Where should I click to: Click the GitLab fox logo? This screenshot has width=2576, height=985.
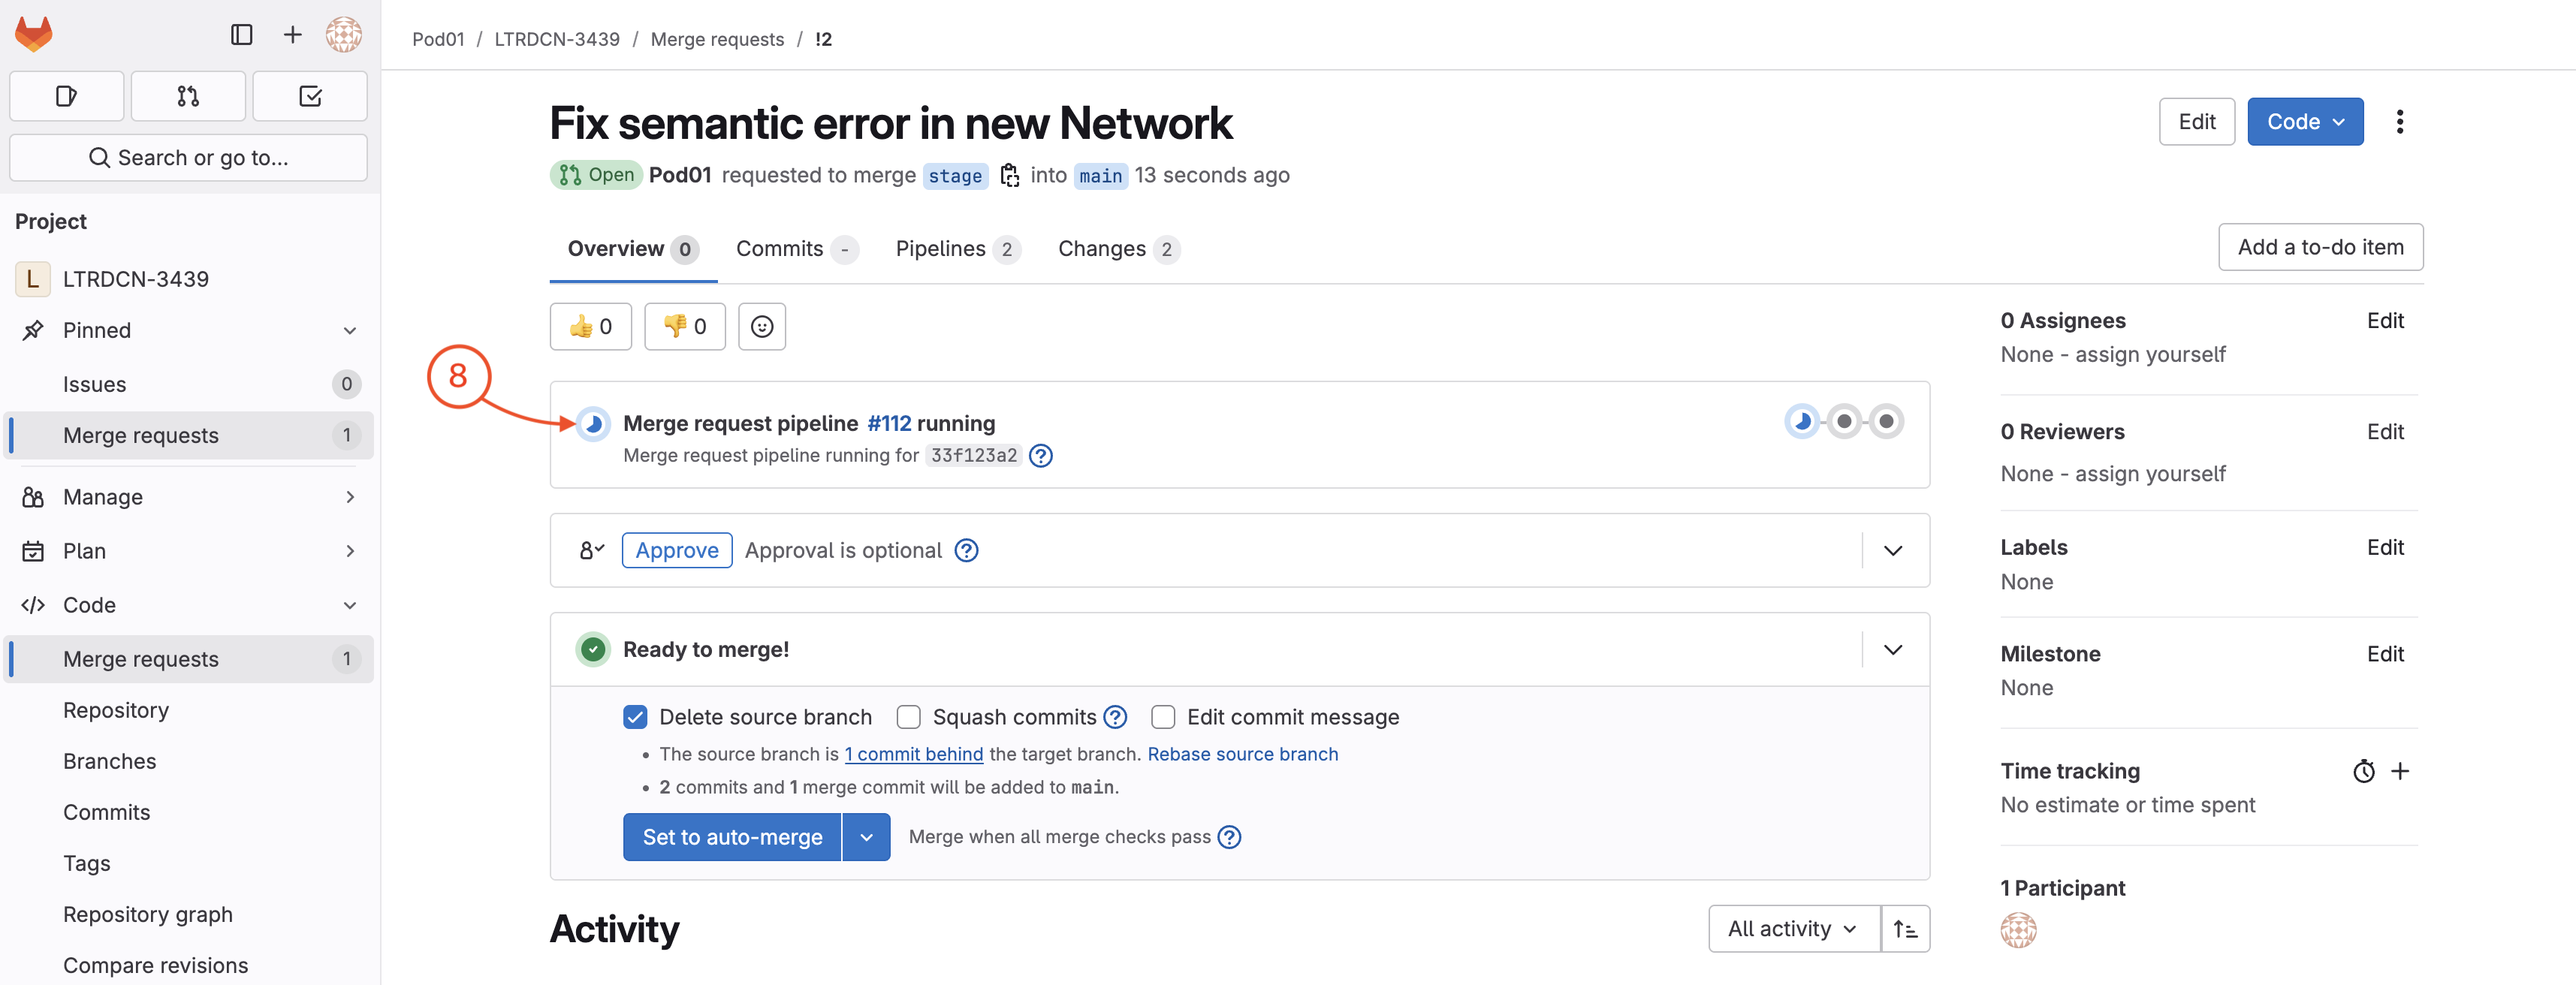34,35
